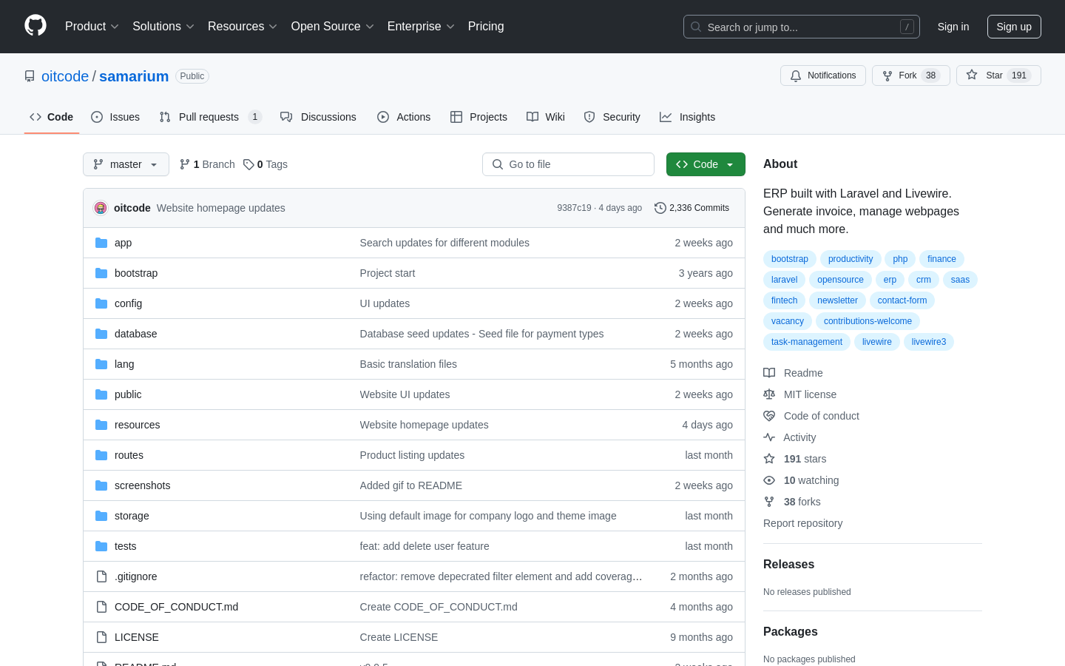The image size is (1065, 666).
Task: Click the Notifications button
Action: [823, 75]
